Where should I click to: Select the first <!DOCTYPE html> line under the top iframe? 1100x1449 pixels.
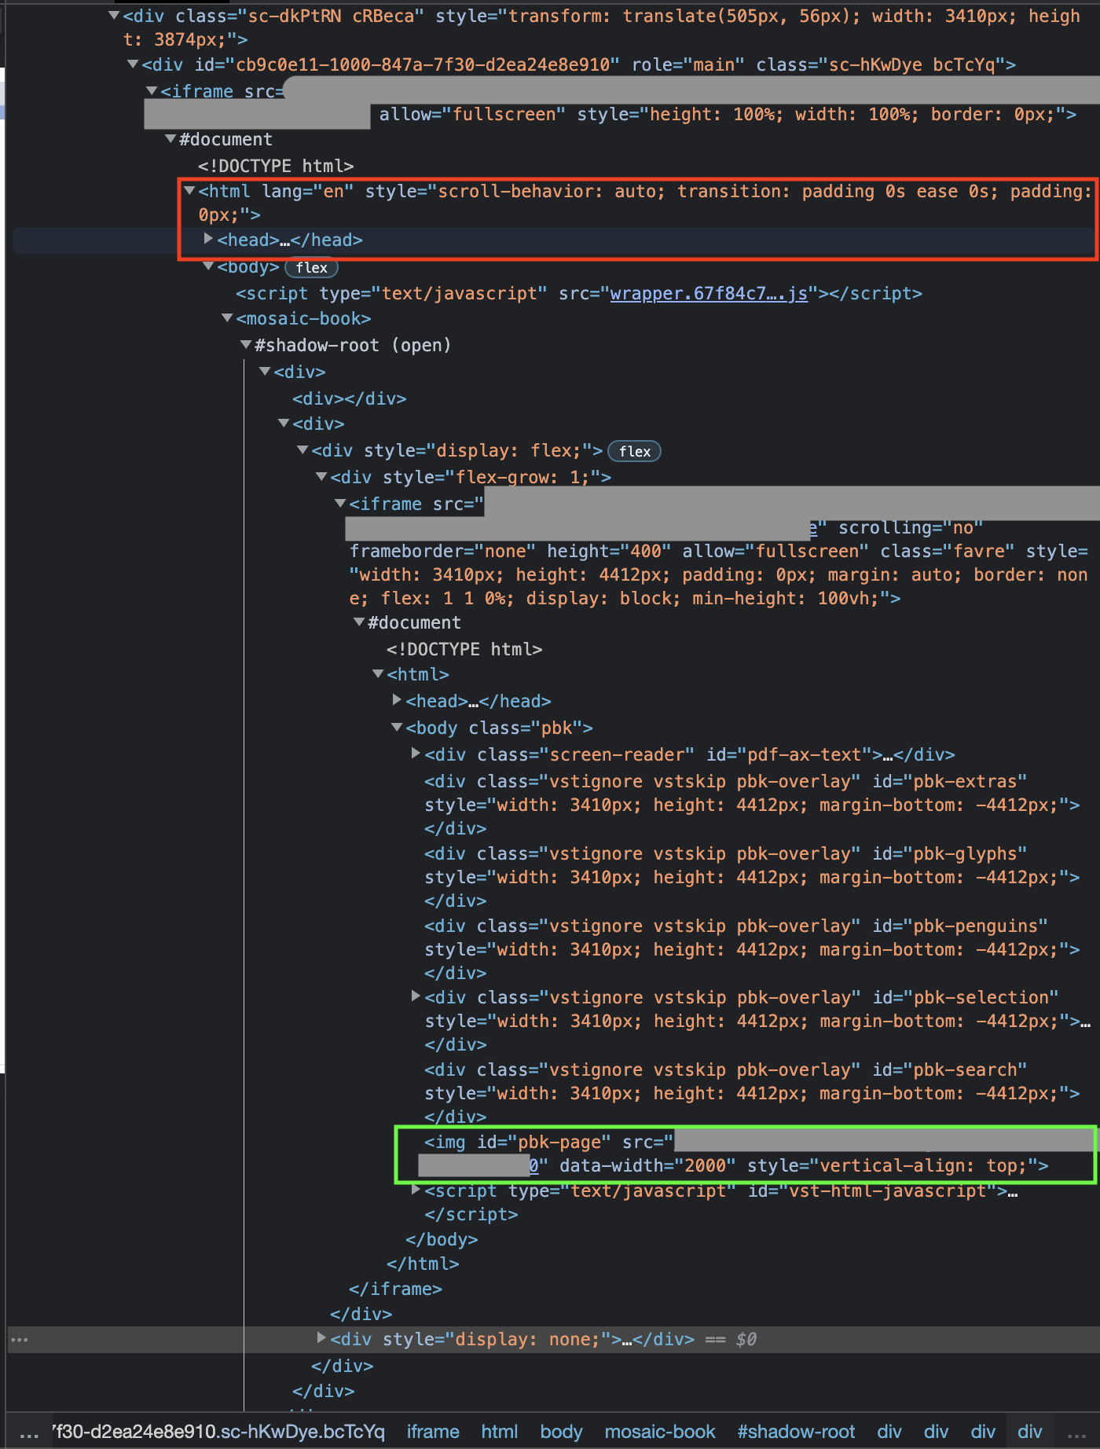pos(276,166)
